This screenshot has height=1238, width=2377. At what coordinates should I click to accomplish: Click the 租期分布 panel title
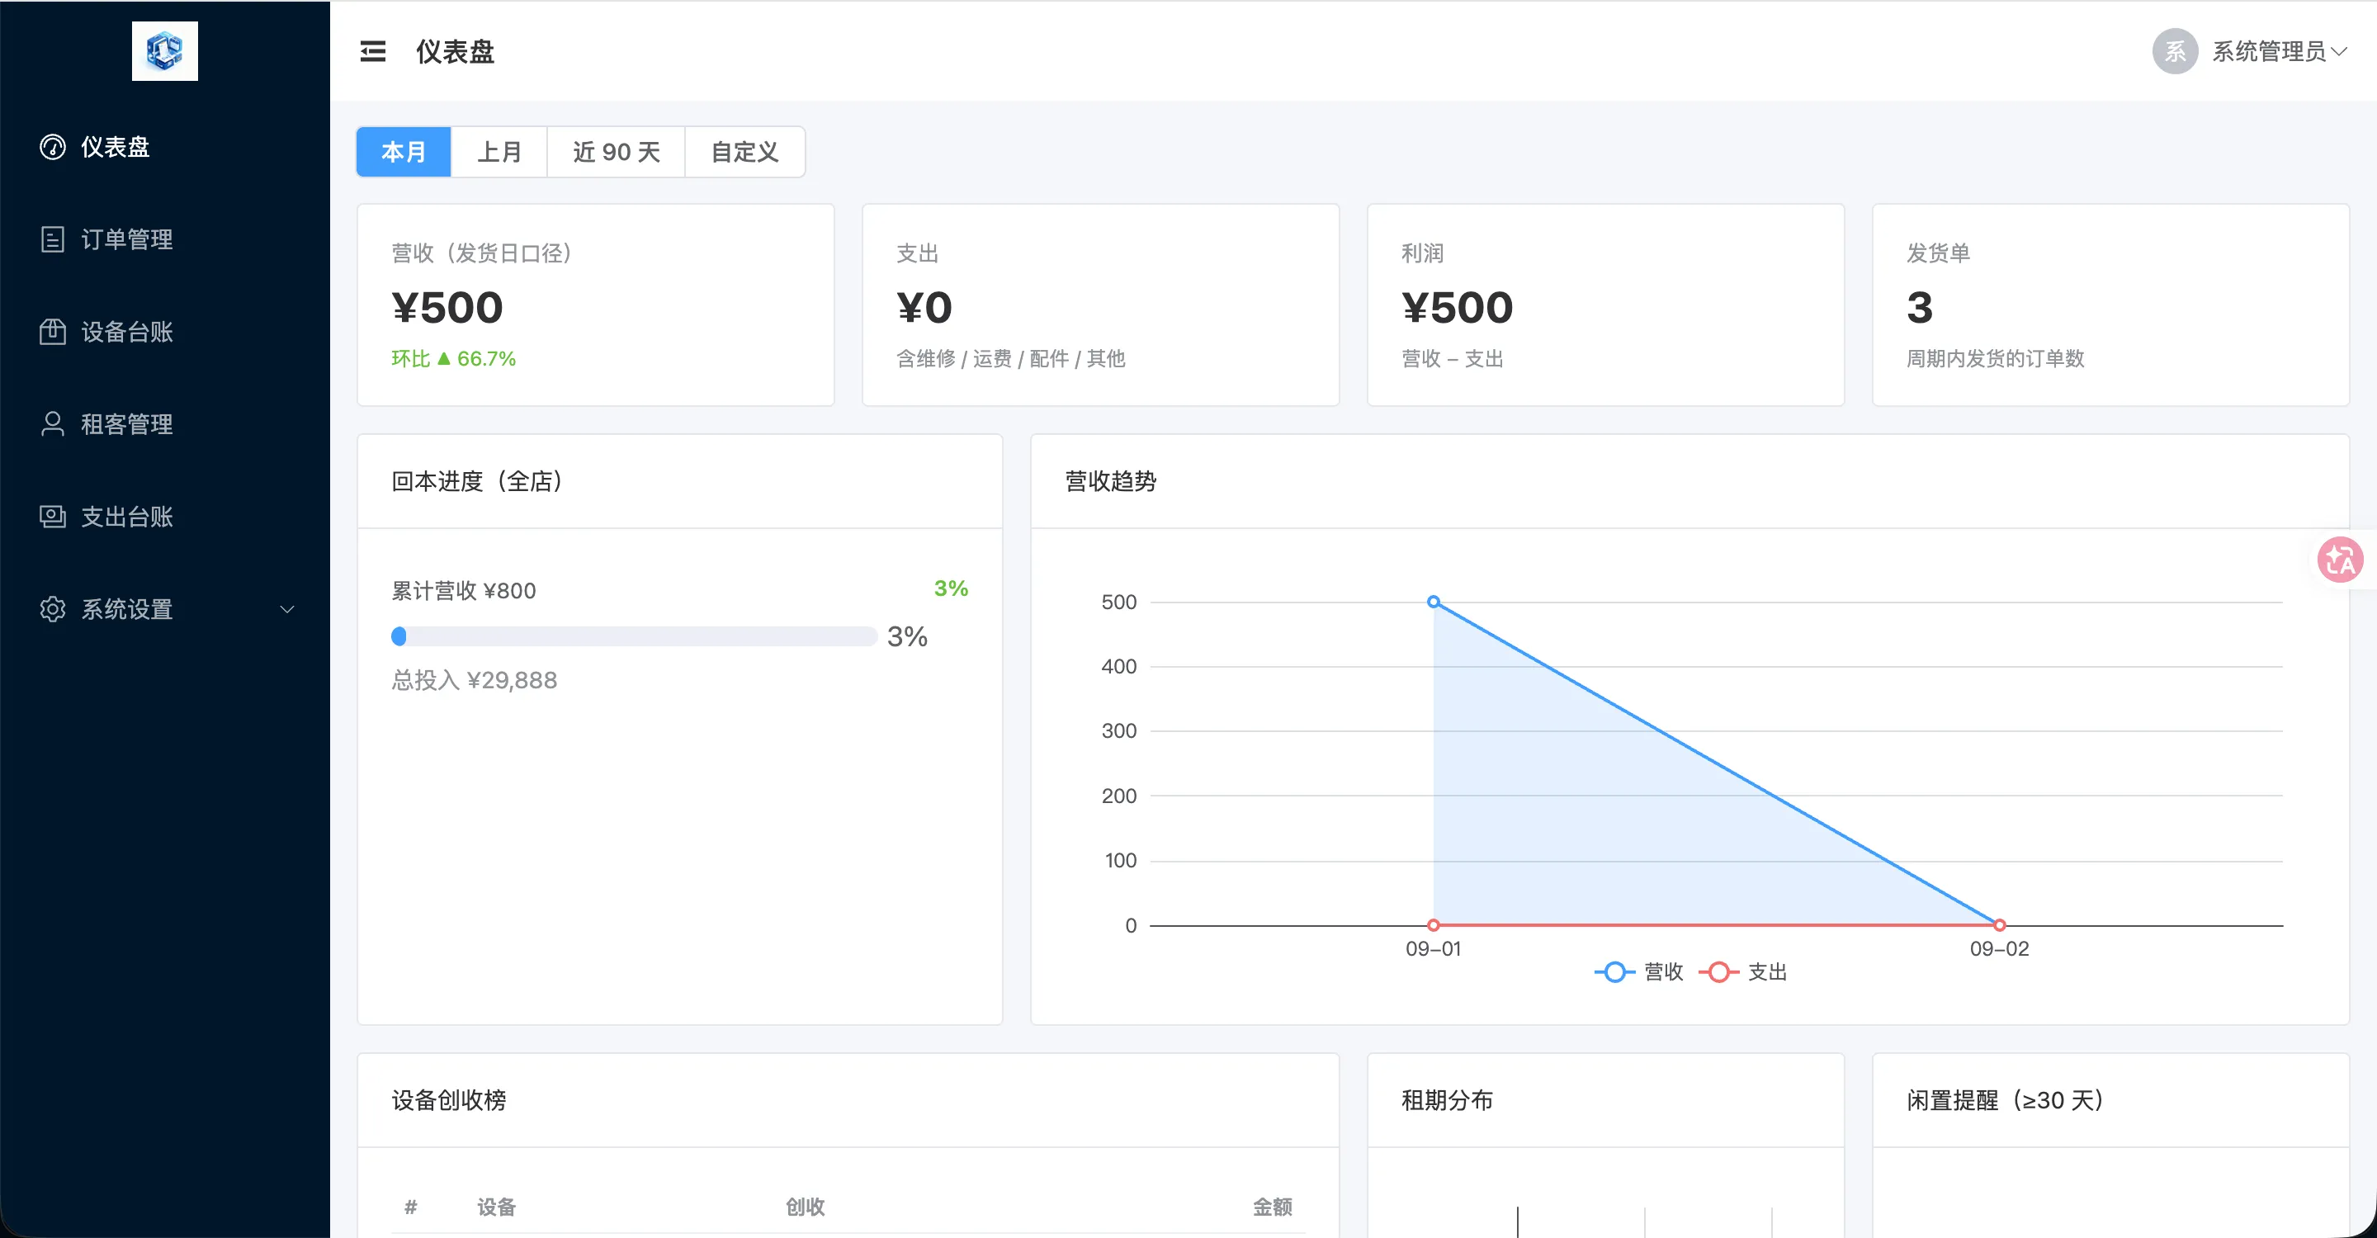[x=1447, y=1099]
